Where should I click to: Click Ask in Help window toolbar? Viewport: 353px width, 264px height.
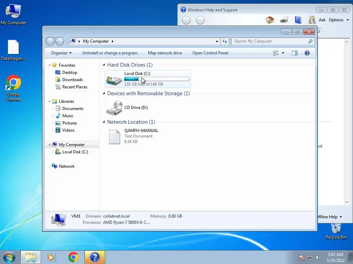click(x=322, y=20)
